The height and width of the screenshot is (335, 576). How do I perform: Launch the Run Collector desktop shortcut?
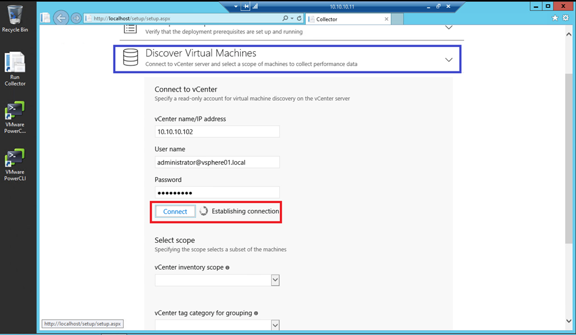tap(15, 69)
